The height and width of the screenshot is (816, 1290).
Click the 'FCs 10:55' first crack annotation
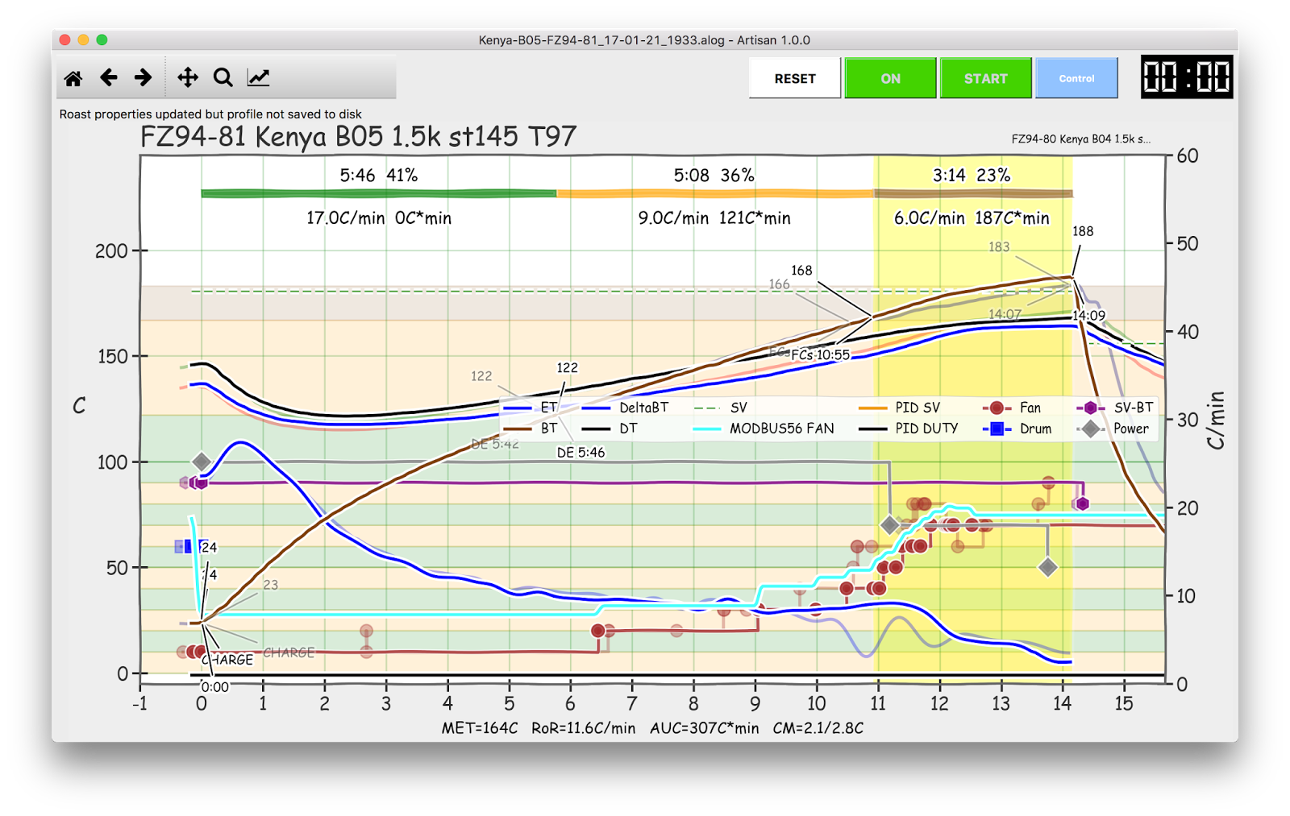pyautogui.click(x=820, y=355)
